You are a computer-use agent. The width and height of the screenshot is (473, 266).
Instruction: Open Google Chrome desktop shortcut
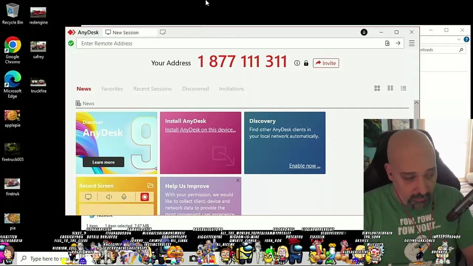(x=13, y=50)
